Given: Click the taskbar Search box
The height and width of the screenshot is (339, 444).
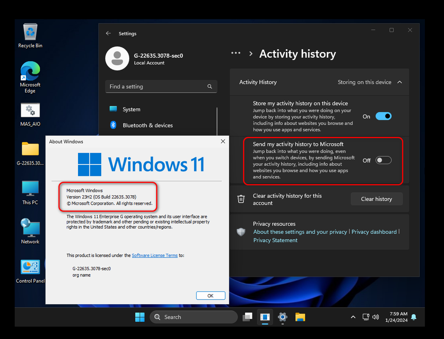Looking at the screenshot, I should [x=194, y=317].
